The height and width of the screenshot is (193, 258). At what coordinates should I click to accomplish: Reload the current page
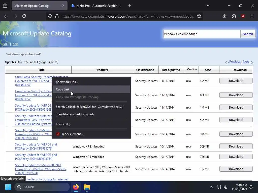tap(24, 16)
